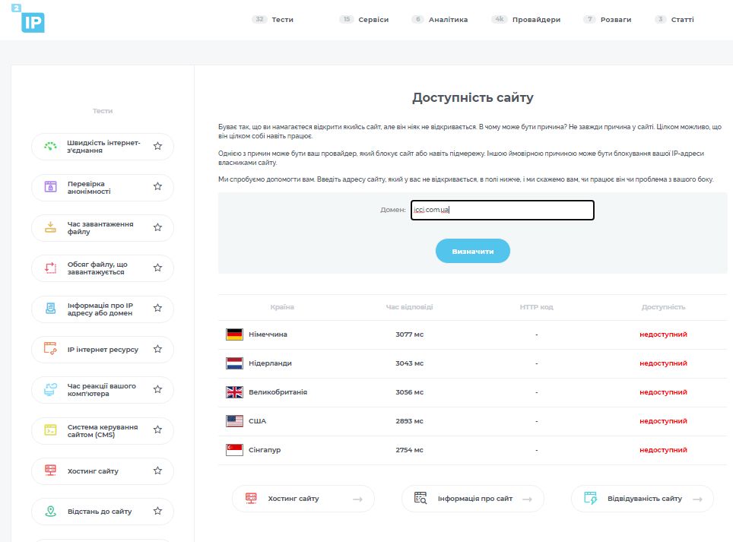Toggle favorite star for Перевірка анонімності

click(x=157, y=187)
